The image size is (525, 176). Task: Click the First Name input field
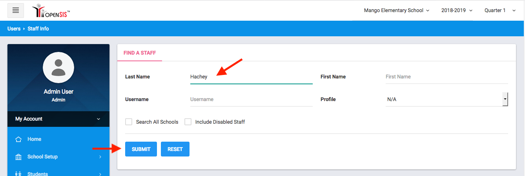pos(447,77)
